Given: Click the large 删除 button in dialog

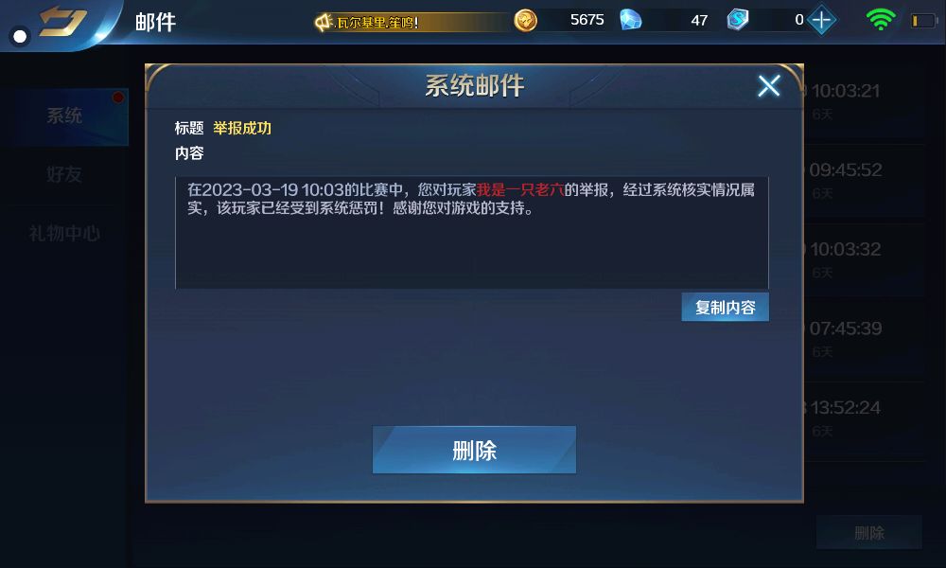Looking at the screenshot, I should [474, 451].
